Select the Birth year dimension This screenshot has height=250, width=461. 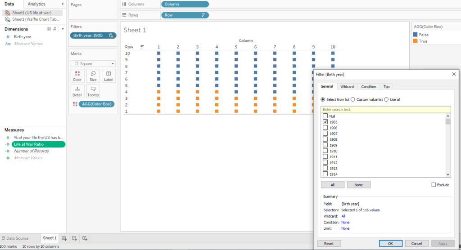(23, 37)
